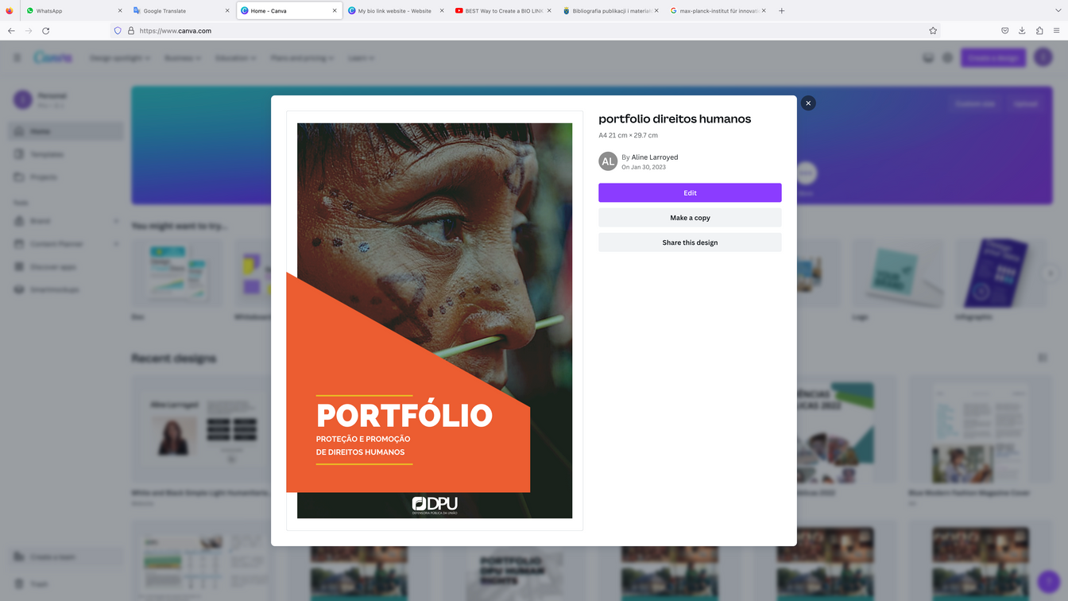
Task: Click the AL author avatar
Action: click(x=608, y=161)
